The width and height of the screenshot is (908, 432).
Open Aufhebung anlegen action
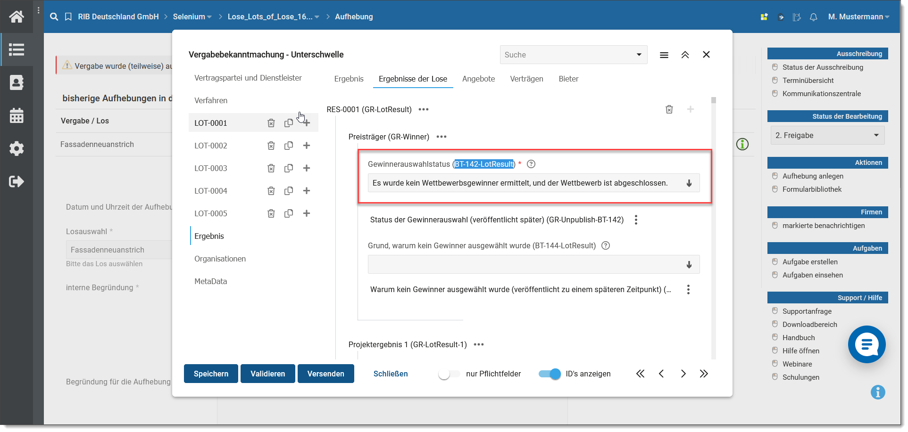click(x=813, y=176)
